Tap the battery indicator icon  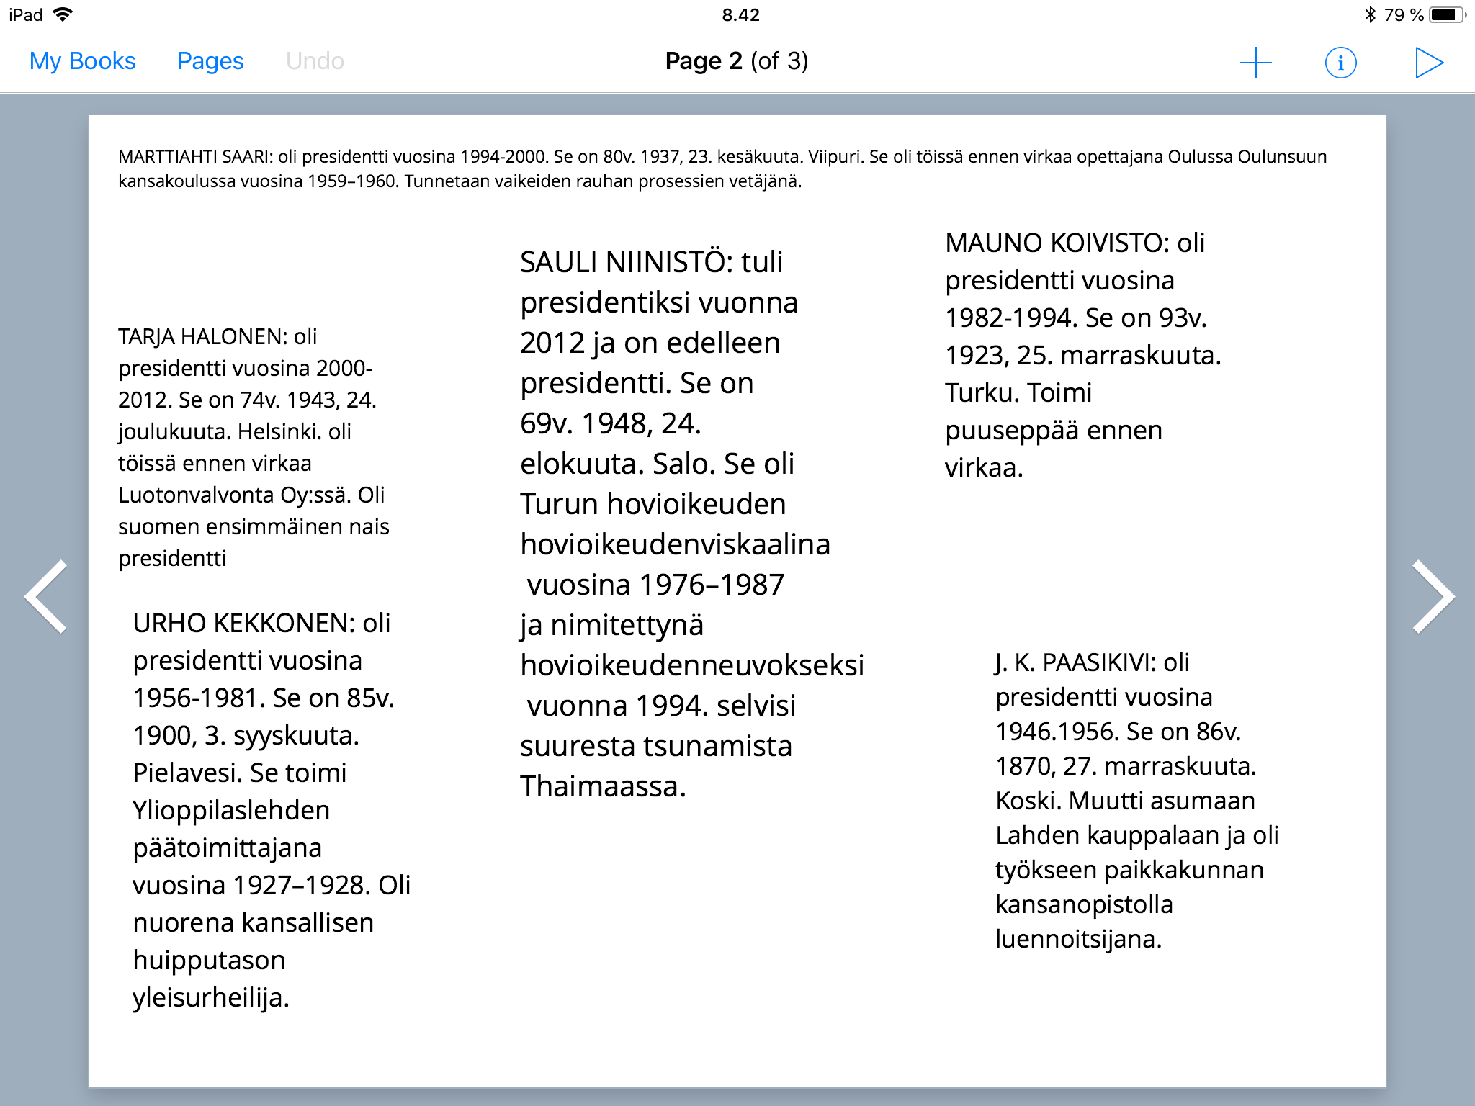(1446, 14)
